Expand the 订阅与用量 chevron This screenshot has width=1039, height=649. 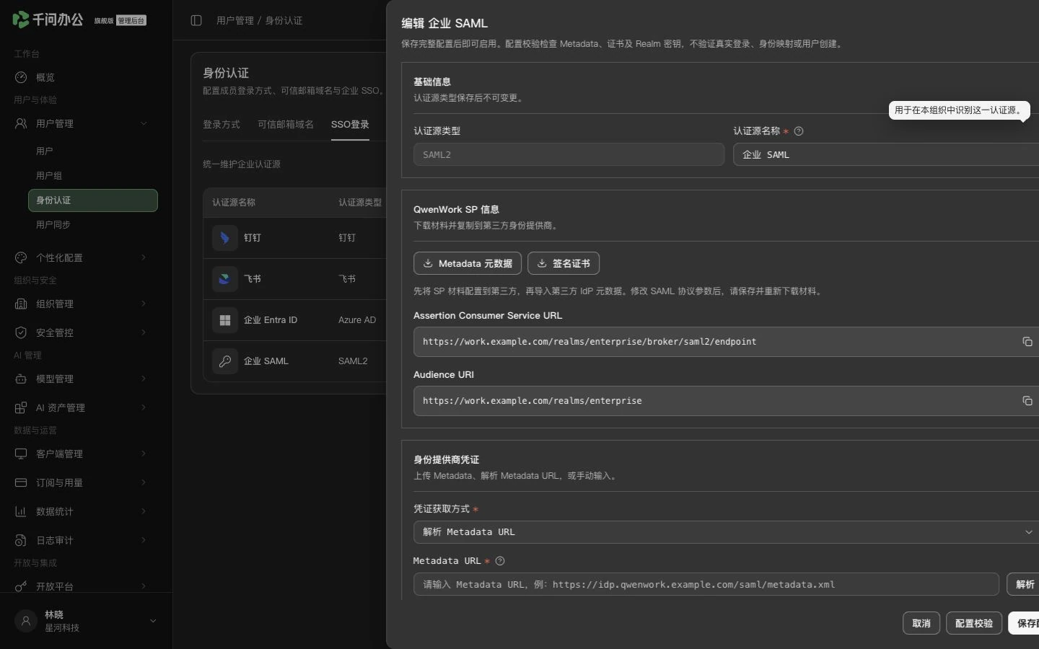pos(144,482)
